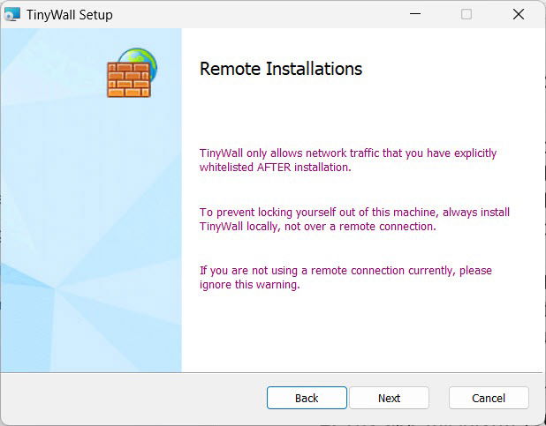The image size is (546, 426).
Task: Close the TinyWall Setup window
Action: [x=519, y=14]
